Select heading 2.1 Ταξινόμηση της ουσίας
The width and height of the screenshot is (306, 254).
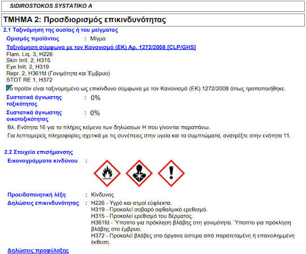pos(61,30)
